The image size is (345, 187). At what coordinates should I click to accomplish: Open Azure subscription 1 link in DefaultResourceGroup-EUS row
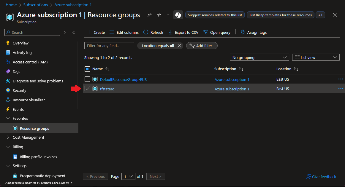pos(232,79)
